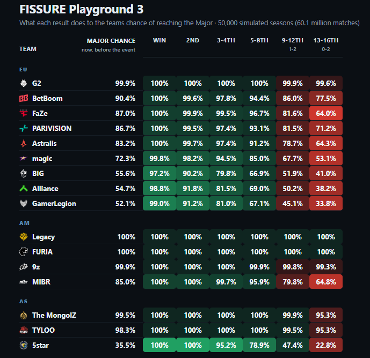
Task: Click MIBR's 64.8% cell
Action: pyautogui.click(x=326, y=282)
